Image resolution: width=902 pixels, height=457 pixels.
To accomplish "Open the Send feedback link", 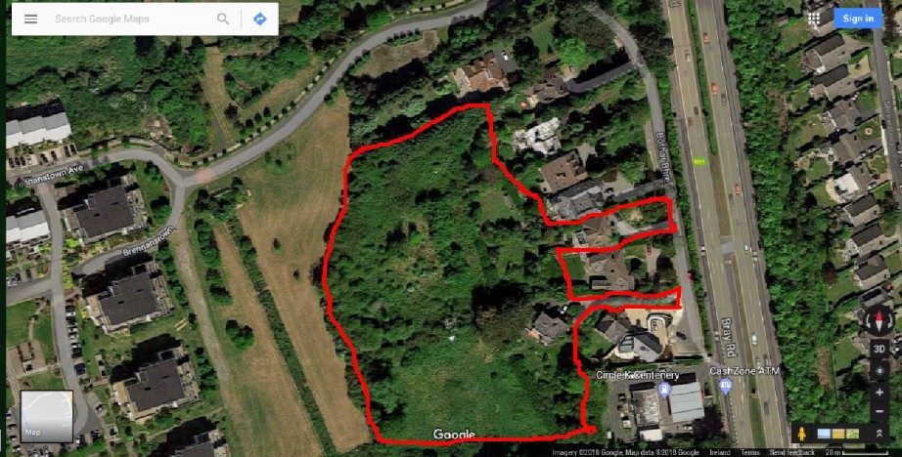I will point(792,452).
